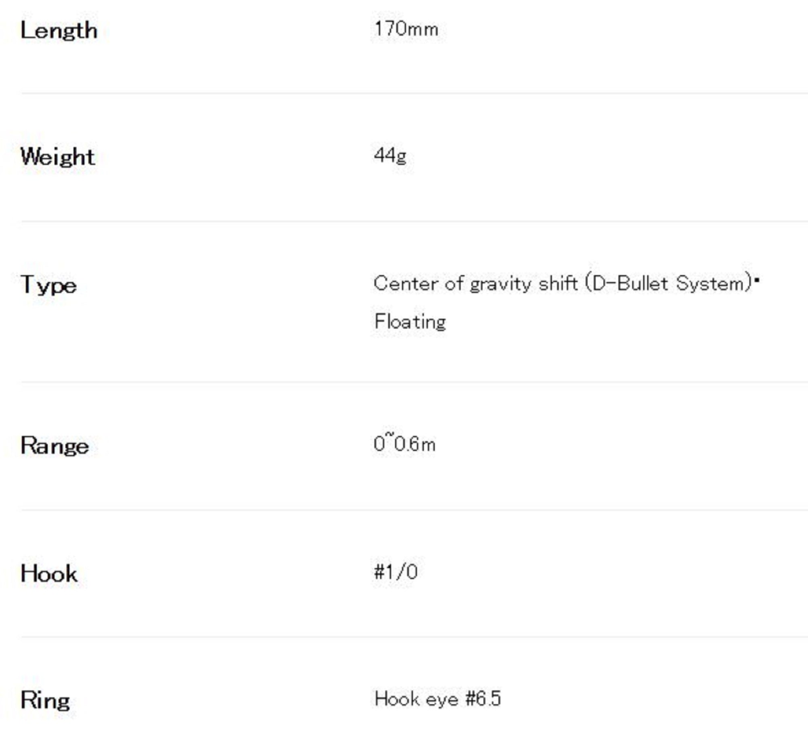808x737 pixels.
Task: Click the Type row label
Action: [48, 285]
